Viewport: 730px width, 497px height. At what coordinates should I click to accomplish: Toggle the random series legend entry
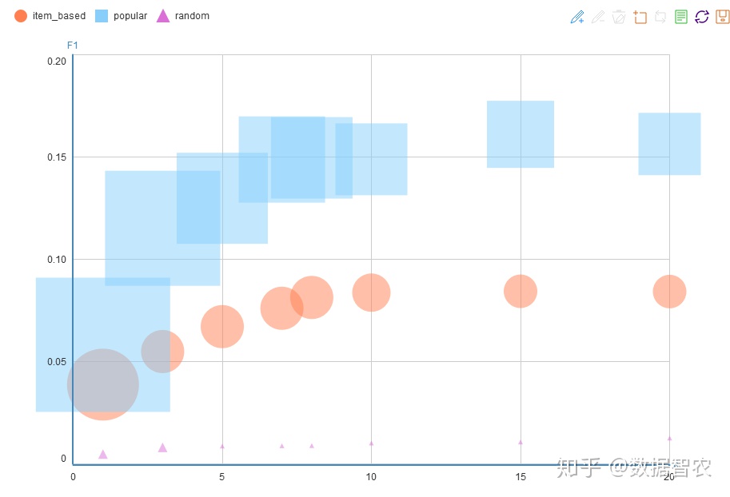click(183, 16)
